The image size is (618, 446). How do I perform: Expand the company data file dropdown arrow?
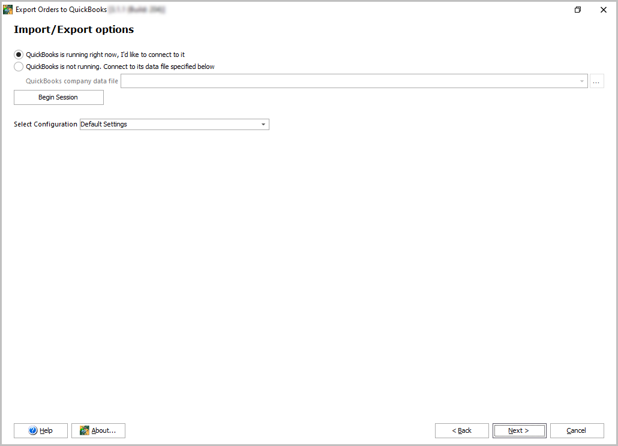point(582,81)
